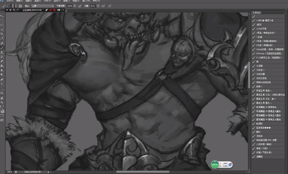Toggle the Brush panel
288x174 pixels.
(x=20, y=6)
